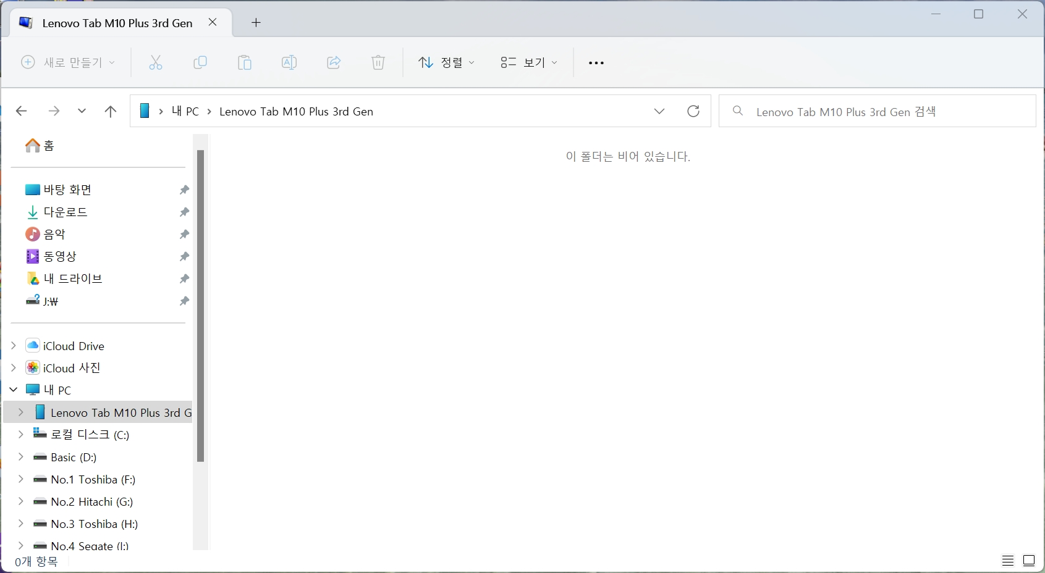Go up one folder level
Image resolution: width=1045 pixels, height=573 pixels.
(111, 111)
